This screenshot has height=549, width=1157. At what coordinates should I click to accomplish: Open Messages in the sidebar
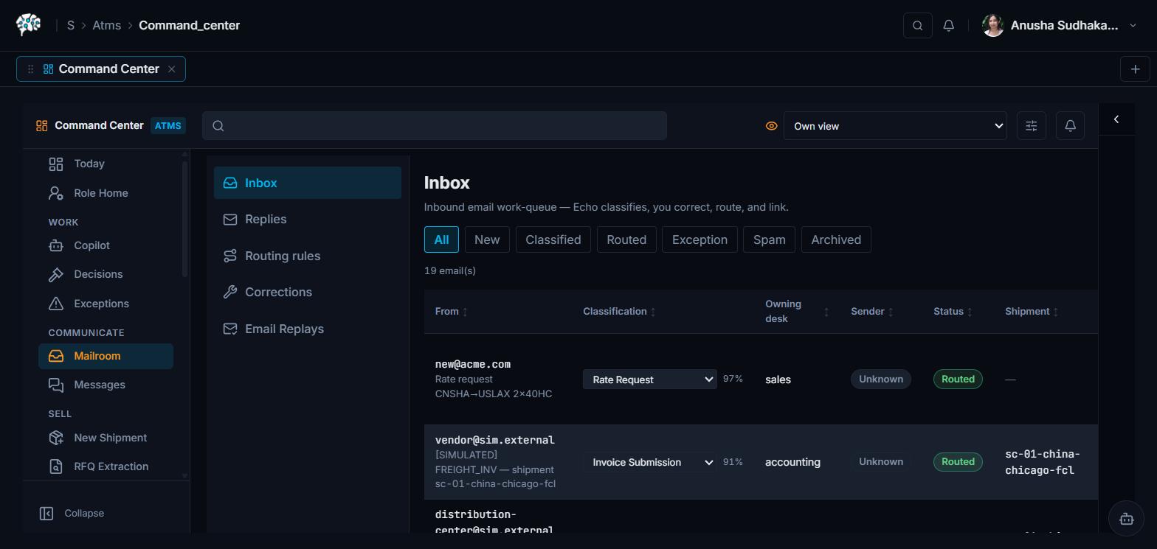(x=106, y=385)
